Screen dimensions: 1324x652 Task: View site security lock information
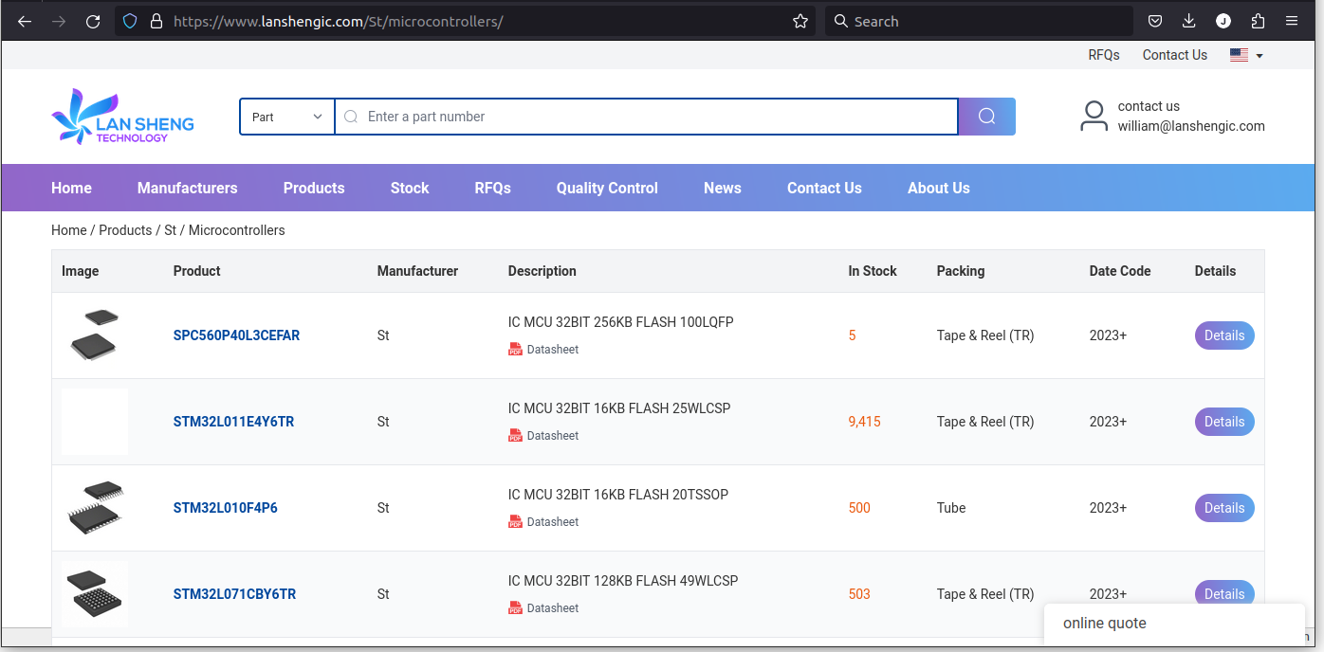(156, 21)
